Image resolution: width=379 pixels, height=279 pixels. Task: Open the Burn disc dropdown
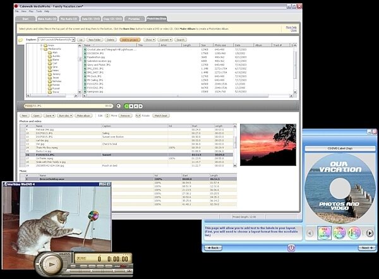[65, 116]
